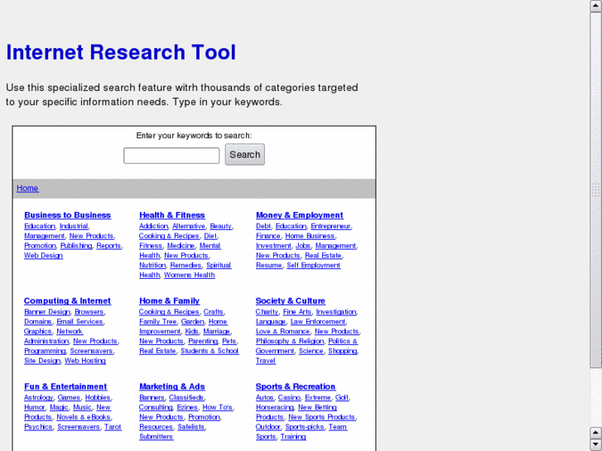Image resolution: width=602 pixels, height=451 pixels.
Task: Open the Debt link
Action: [263, 226]
